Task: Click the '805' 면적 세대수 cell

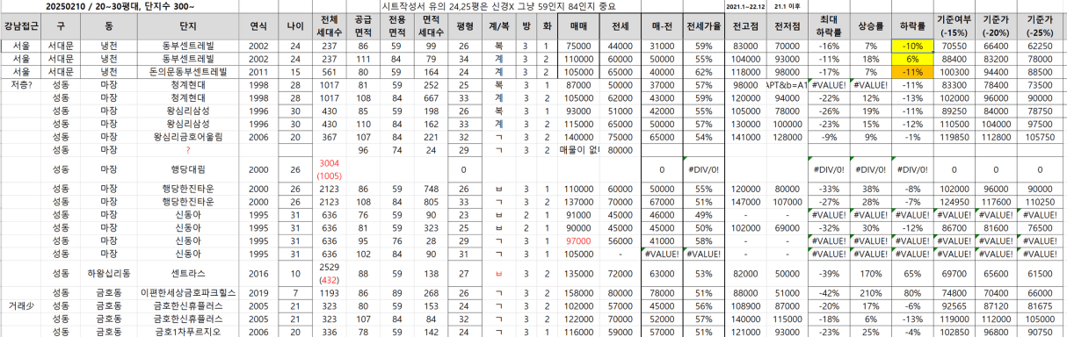Action: (431, 201)
